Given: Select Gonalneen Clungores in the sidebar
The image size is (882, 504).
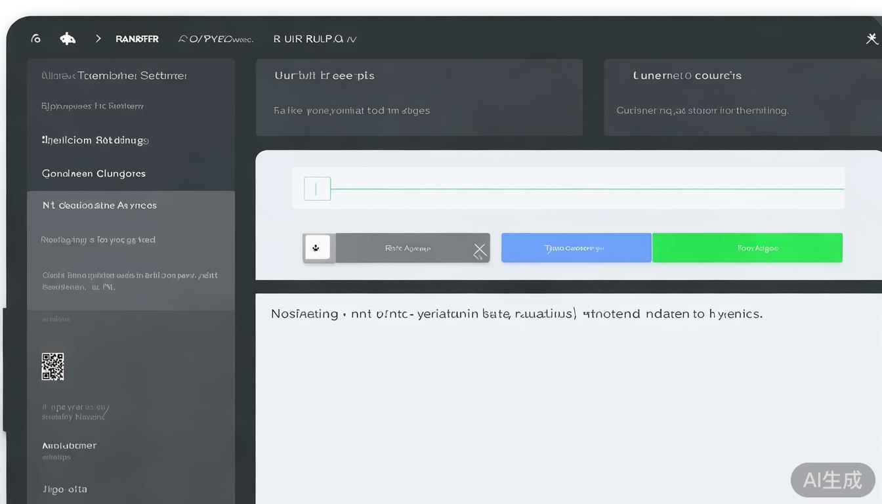Looking at the screenshot, I should [94, 173].
